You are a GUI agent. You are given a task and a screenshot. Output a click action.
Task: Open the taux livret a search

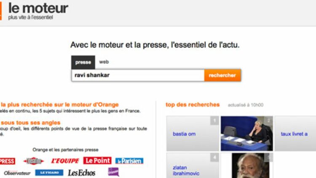pos(295,134)
